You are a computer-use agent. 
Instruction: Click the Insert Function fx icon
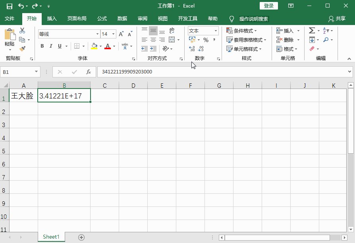[x=89, y=72]
